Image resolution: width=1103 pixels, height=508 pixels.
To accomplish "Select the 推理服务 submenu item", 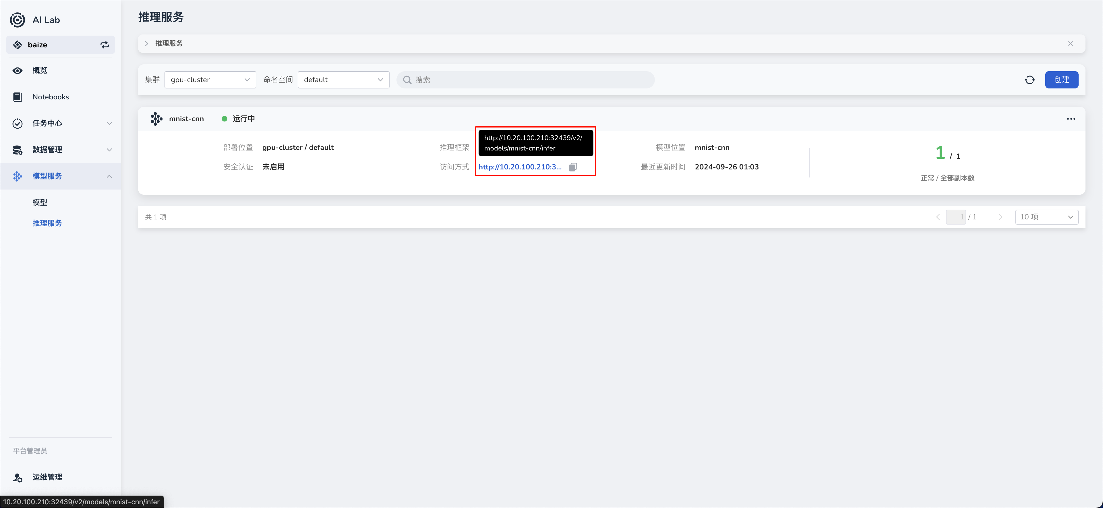I will coord(47,224).
